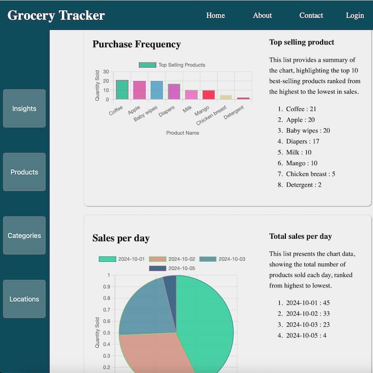Select the 'Mango : 10' list entry

coord(302,163)
